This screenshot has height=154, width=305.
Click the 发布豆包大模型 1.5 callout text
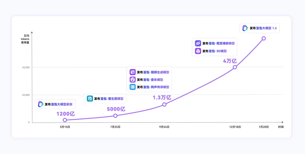(263, 28)
